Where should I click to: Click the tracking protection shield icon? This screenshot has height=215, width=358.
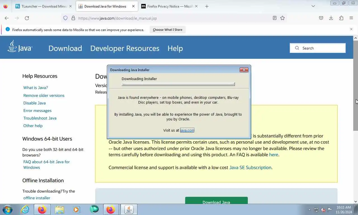[65, 18]
